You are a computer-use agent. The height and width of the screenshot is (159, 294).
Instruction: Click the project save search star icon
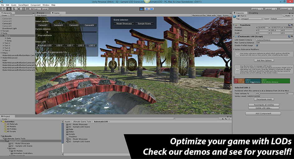[x=229, y=119]
